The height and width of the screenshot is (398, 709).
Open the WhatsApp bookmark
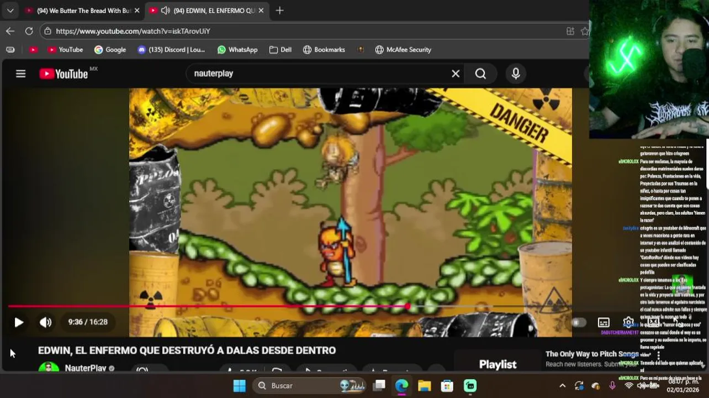[237, 50]
